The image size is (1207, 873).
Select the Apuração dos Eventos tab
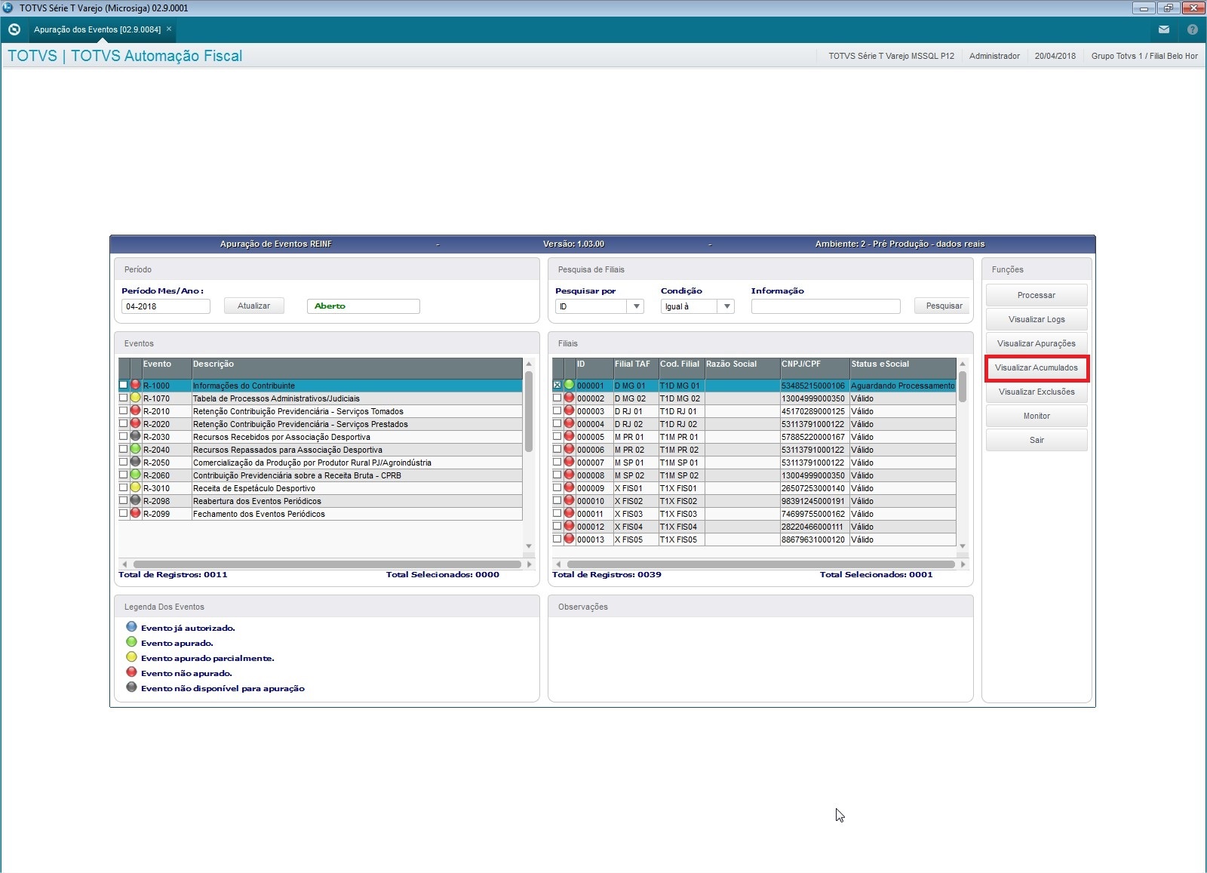pos(97,29)
